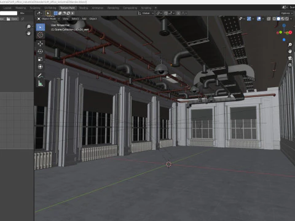Switch to the Sculpting workspace tab

pyautogui.click(x=35, y=8)
